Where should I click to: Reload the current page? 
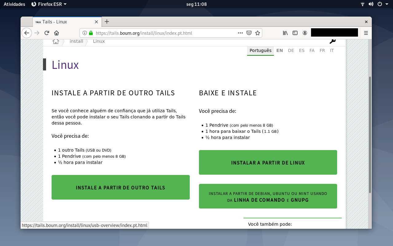coord(47,33)
